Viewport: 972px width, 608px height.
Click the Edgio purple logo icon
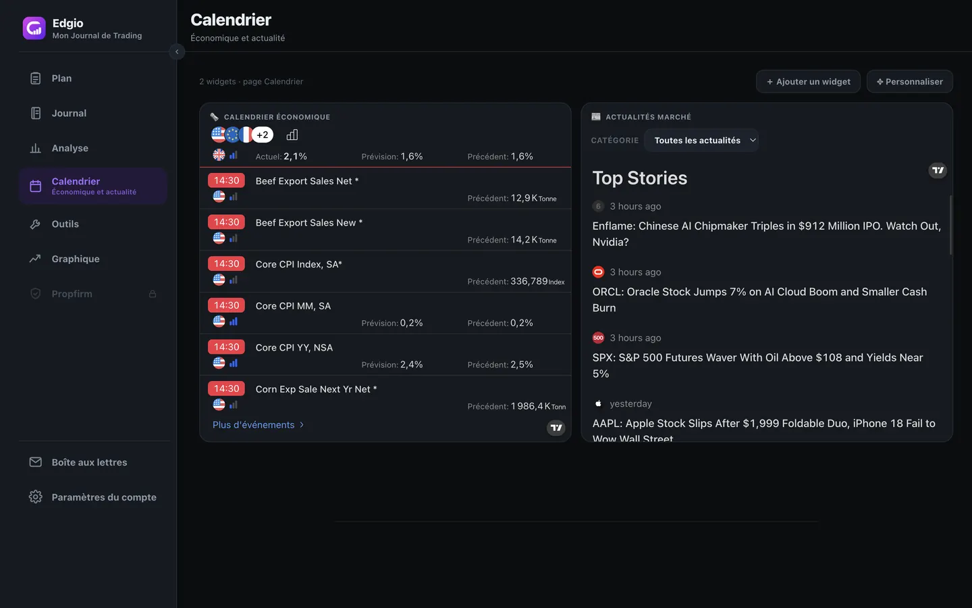[34, 28]
